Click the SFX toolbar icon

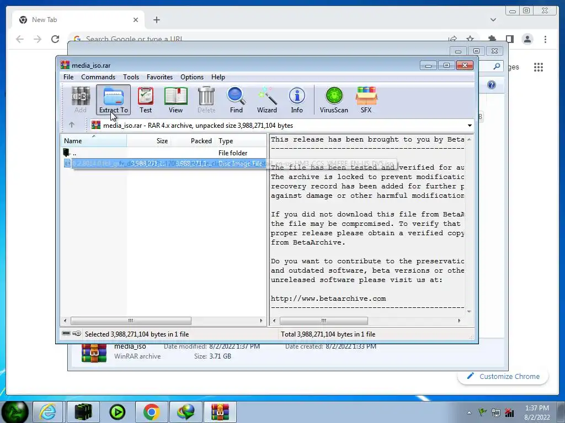click(x=366, y=100)
